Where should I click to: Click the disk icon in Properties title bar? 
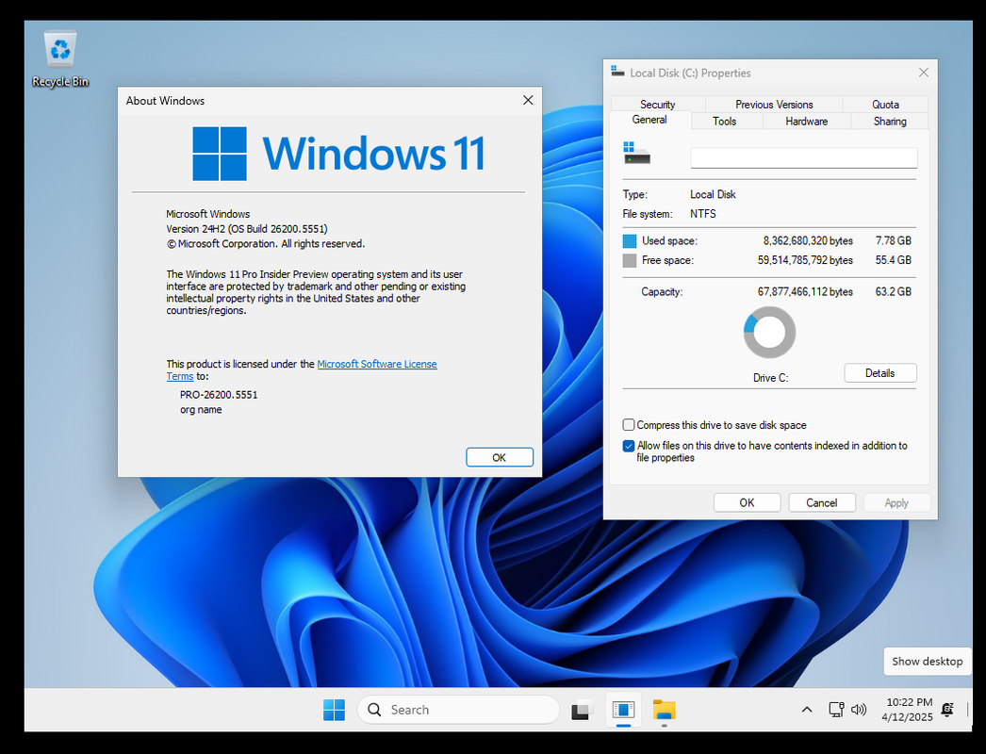tap(617, 72)
